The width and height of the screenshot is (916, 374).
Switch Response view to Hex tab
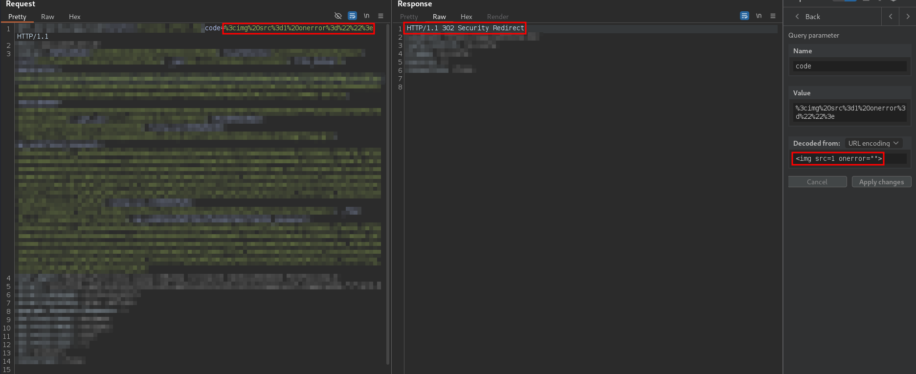466,17
